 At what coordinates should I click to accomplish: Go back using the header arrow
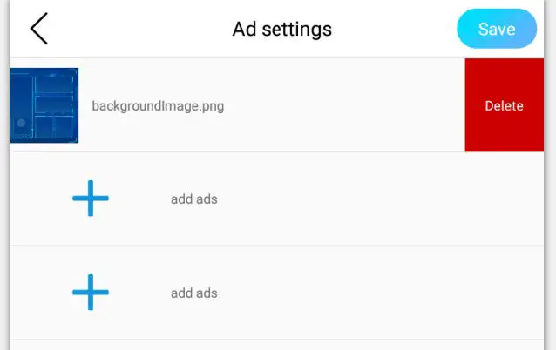click(39, 29)
